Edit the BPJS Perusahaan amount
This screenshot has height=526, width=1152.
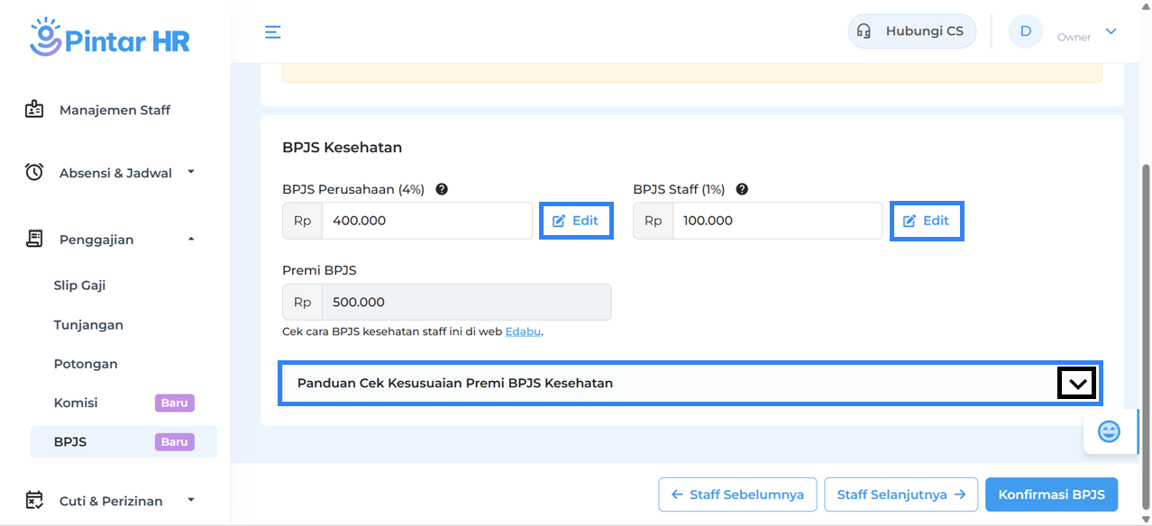(x=576, y=221)
